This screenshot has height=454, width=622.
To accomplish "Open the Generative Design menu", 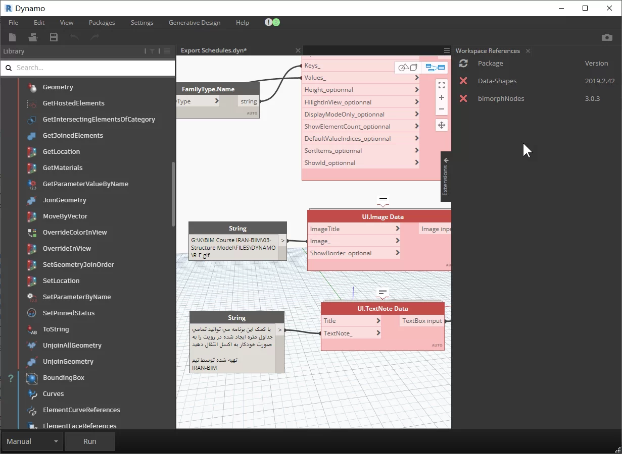I will click(x=194, y=23).
